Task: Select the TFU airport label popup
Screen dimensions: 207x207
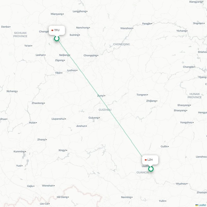Action: coord(57,30)
